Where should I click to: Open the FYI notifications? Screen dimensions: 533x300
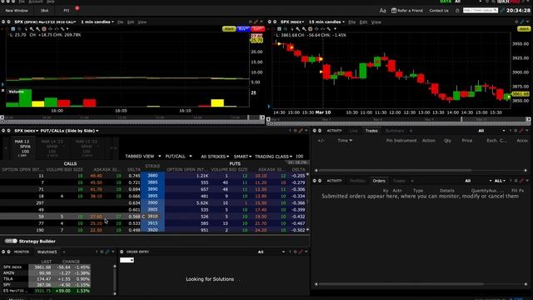click(67, 11)
